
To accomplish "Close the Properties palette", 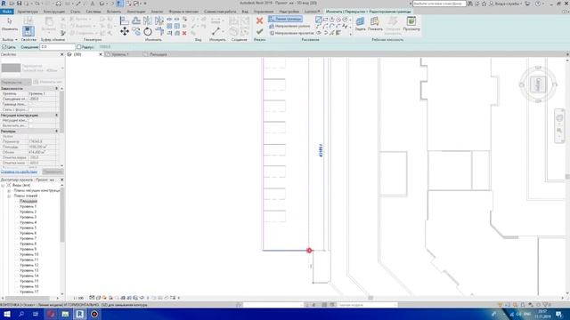I will [61, 54].
